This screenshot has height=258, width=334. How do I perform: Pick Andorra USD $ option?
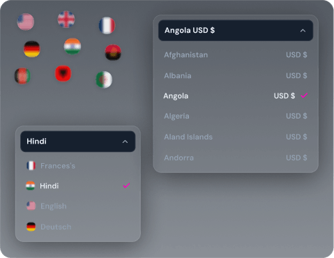tap(236, 158)
